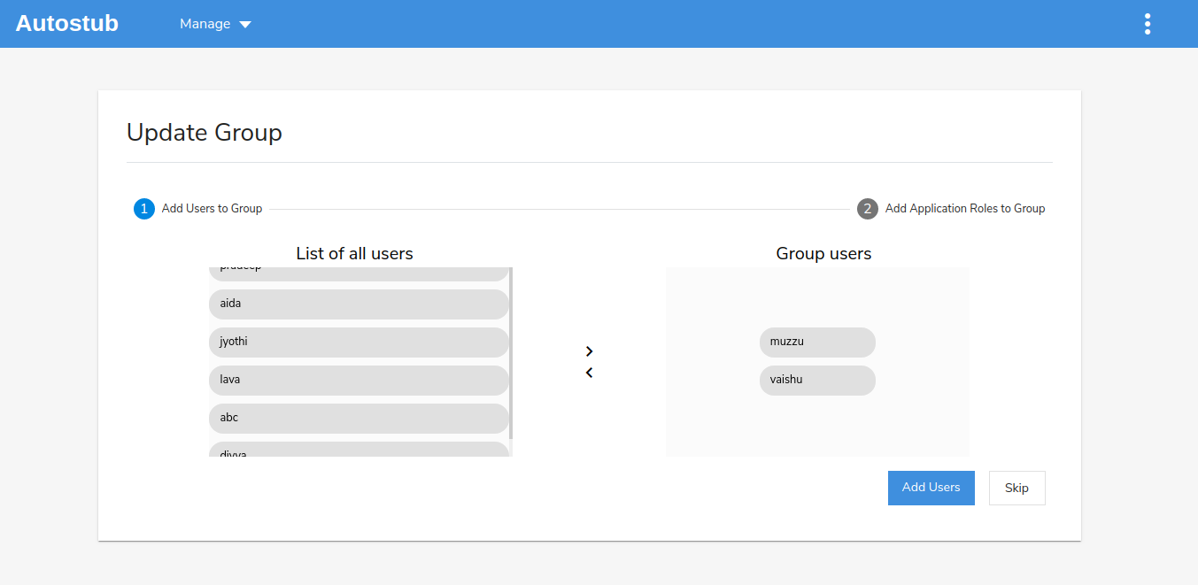Click the user list scrollbar

tap(511, 354)
